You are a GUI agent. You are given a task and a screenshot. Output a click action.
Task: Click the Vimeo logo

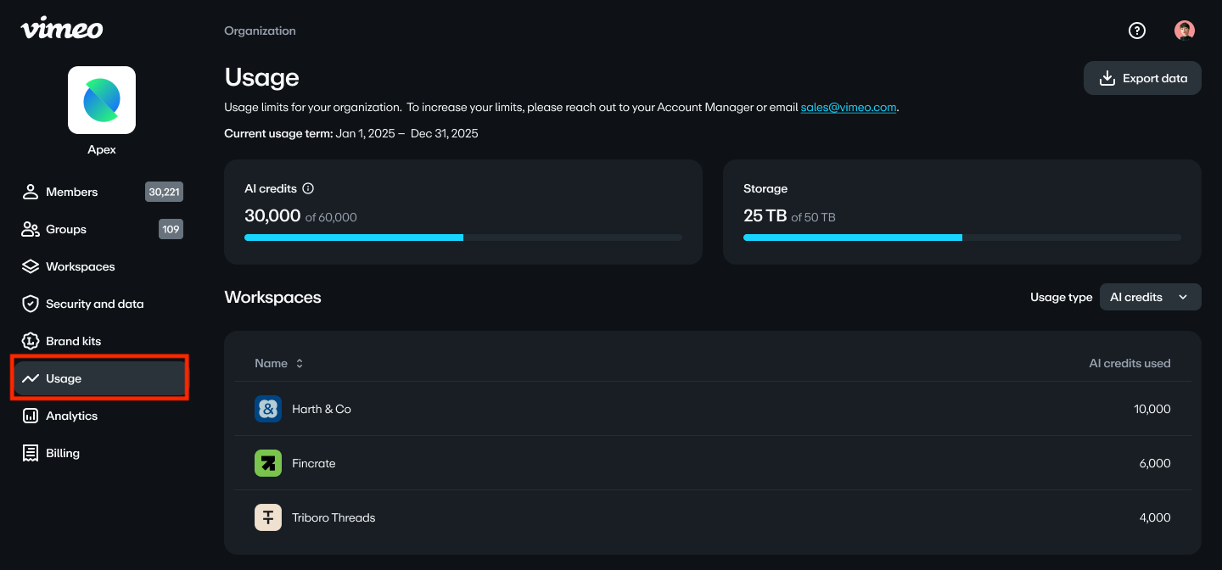pos(62,29)
